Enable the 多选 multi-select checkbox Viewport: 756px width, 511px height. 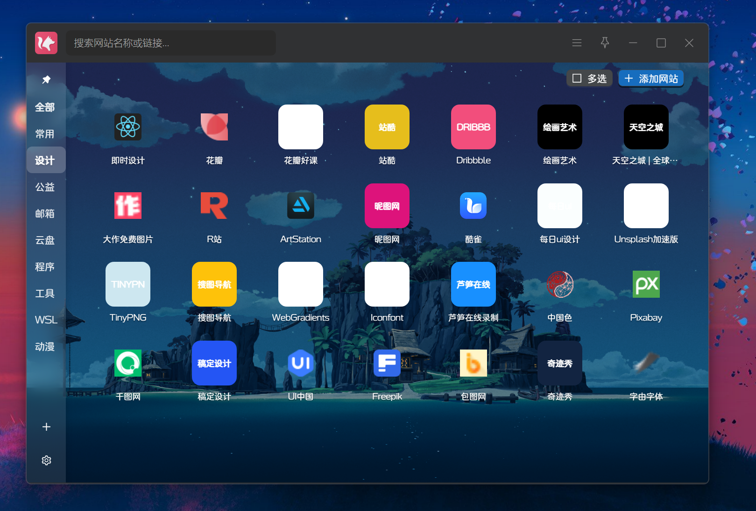coord(577,78)
